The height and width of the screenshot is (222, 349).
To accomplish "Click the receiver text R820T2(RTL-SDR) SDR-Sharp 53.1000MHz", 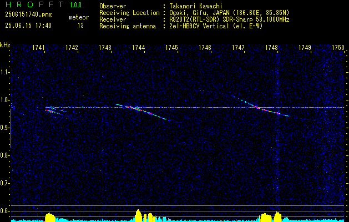I will 229,19.
